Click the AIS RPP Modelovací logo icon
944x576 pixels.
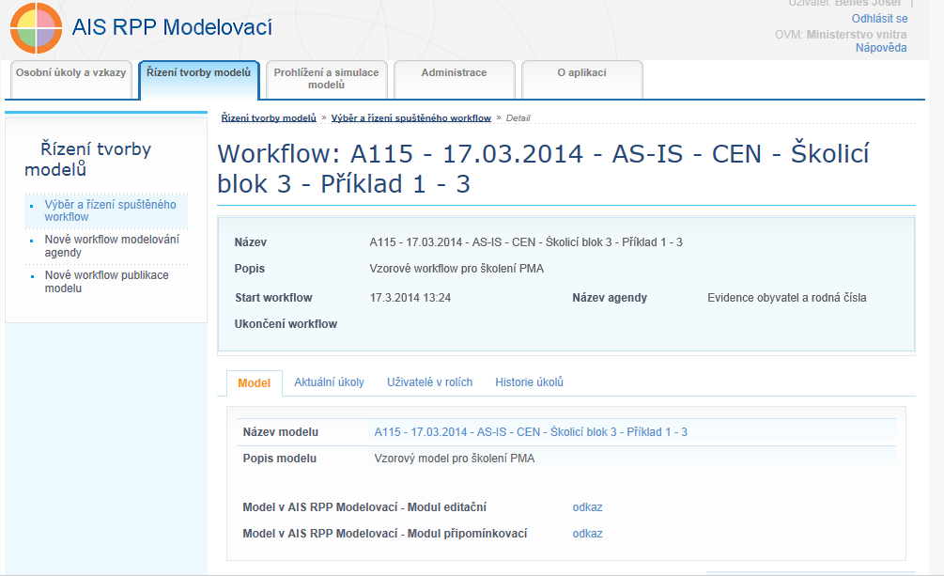pos(36,28)
